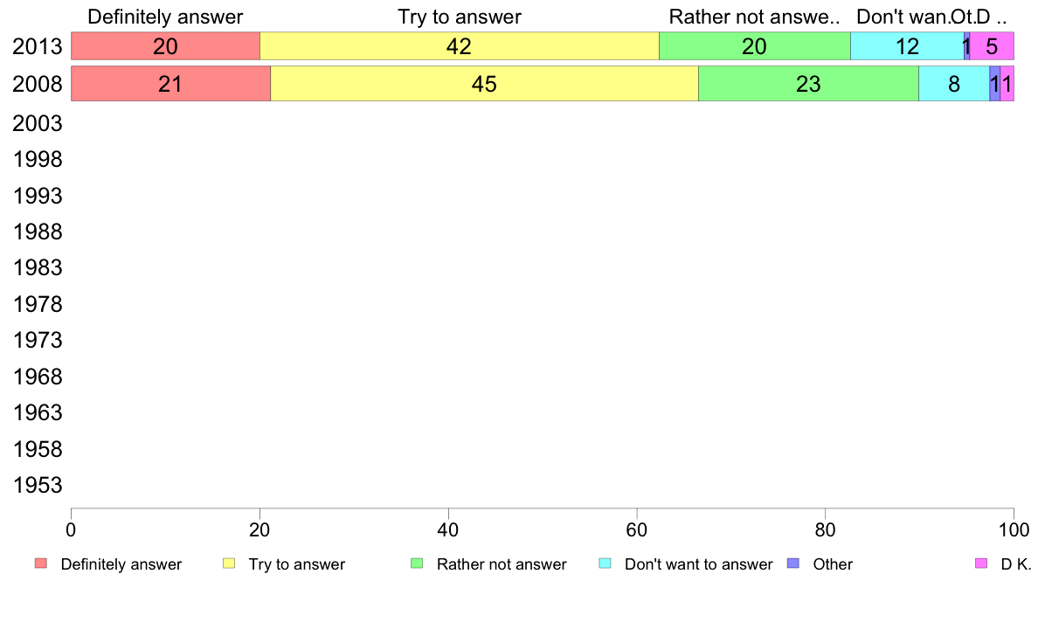The image size is (1038, 643).
Task: Click the yellow Try to answer legend swatch
Action: (x=229, y=563)
